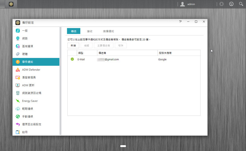Open the 一般 (General) settings icon
The height and width of the screenshot is (151, 246).
click(18, 31)
